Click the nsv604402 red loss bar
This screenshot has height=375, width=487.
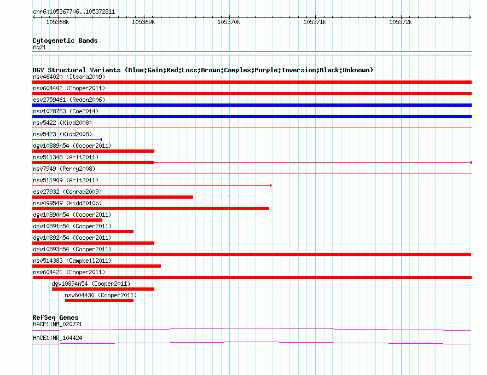coord(252,94)
